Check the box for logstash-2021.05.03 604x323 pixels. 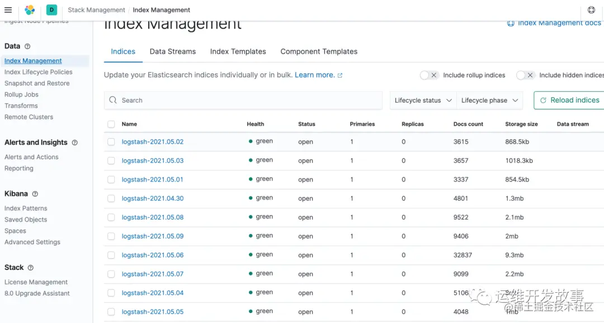(x=111, y=160)
